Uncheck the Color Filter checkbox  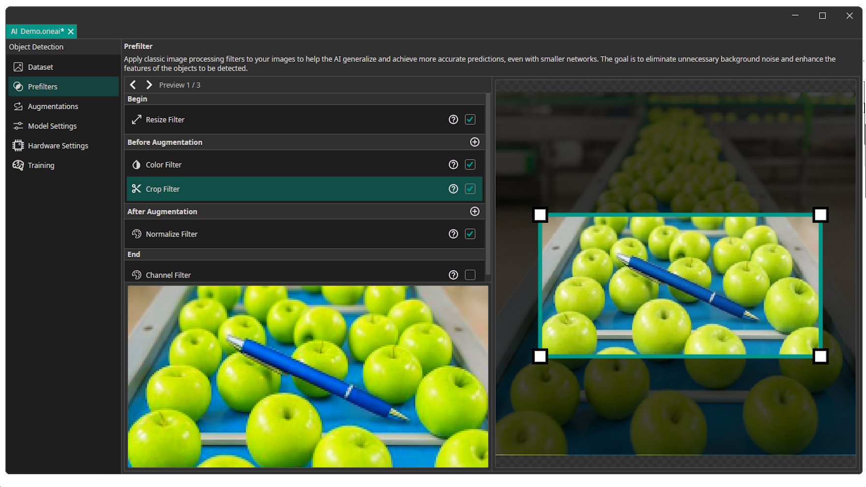click(x=470, y=165)
